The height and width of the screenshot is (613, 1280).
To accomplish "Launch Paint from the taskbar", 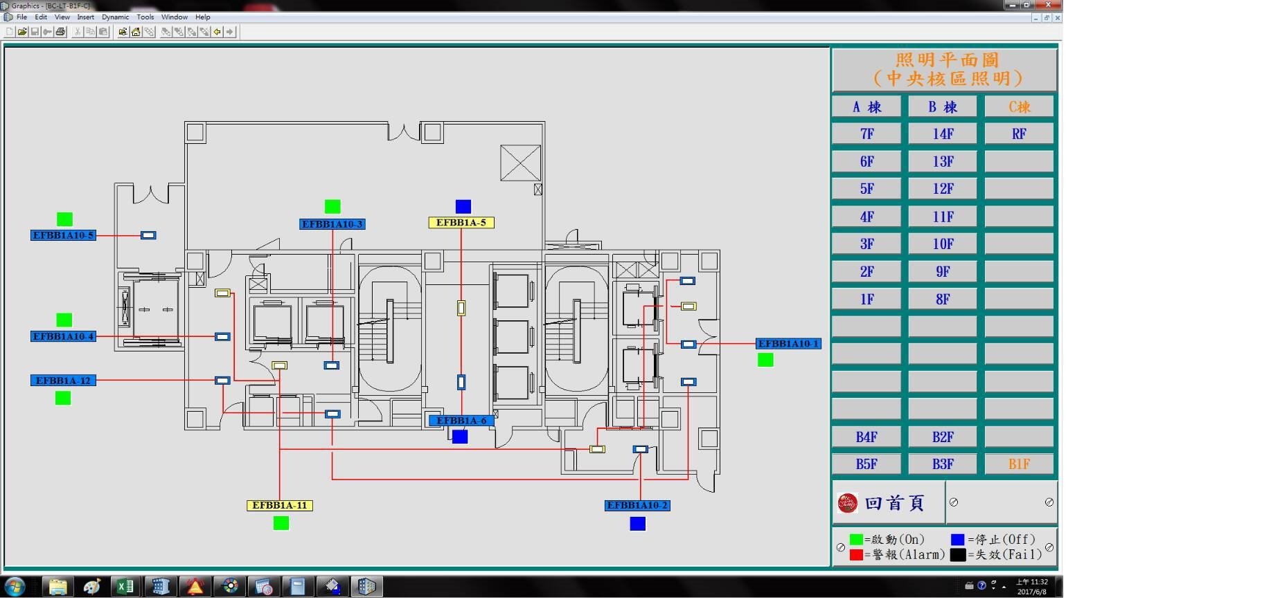I will coord(91,587).
